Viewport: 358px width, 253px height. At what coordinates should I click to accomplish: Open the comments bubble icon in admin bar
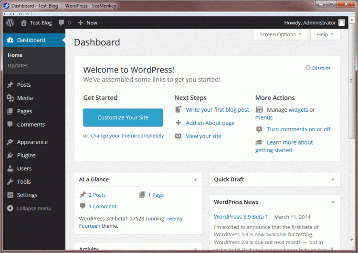pyautogui.click(x=62, y=22)
